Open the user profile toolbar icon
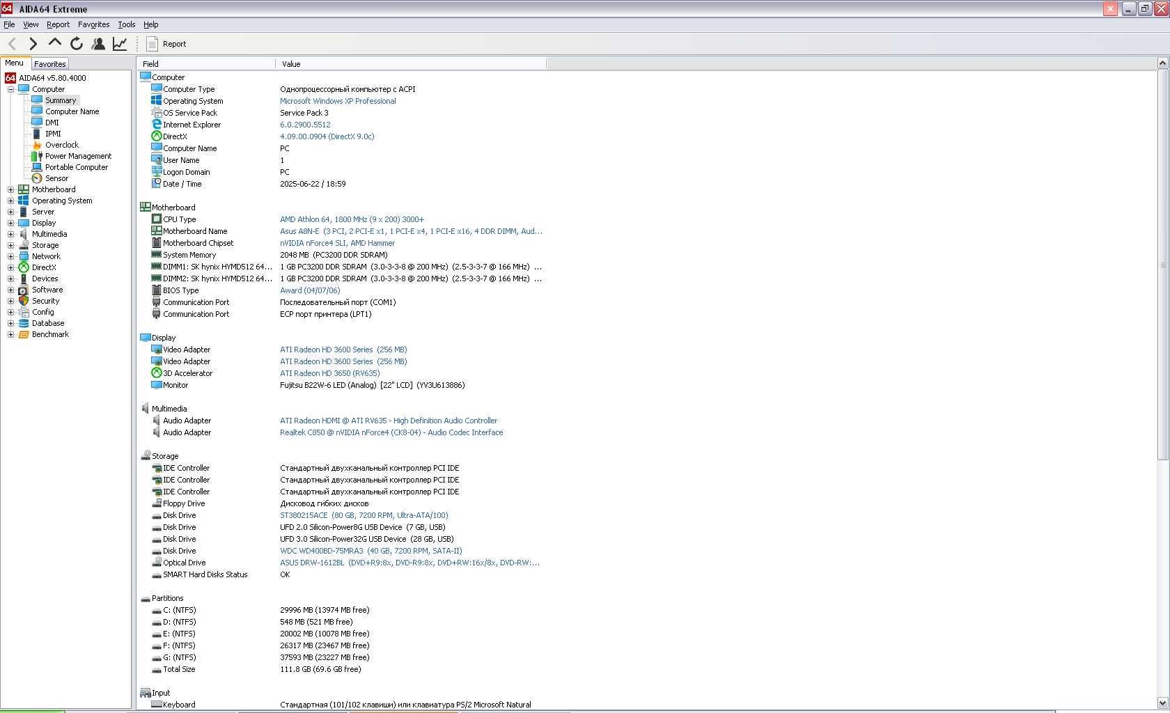1170x713 pixels. (98, 44)
